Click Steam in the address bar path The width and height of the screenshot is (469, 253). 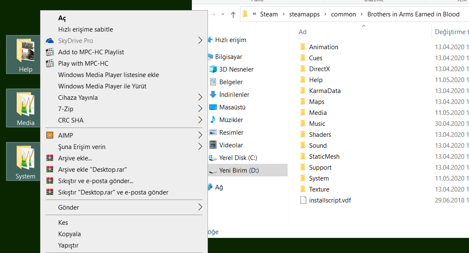(x=269, y=14)
